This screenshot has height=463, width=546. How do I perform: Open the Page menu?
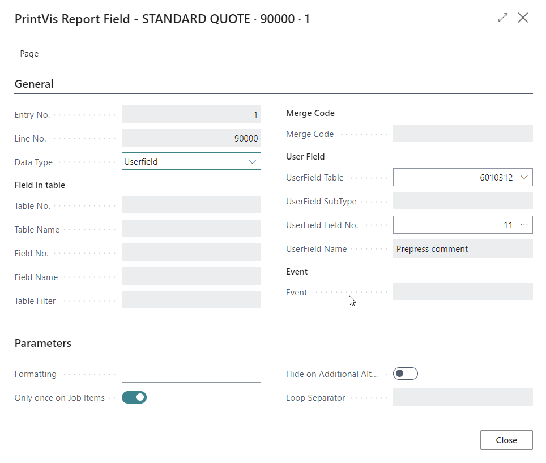tap(29, 54)
